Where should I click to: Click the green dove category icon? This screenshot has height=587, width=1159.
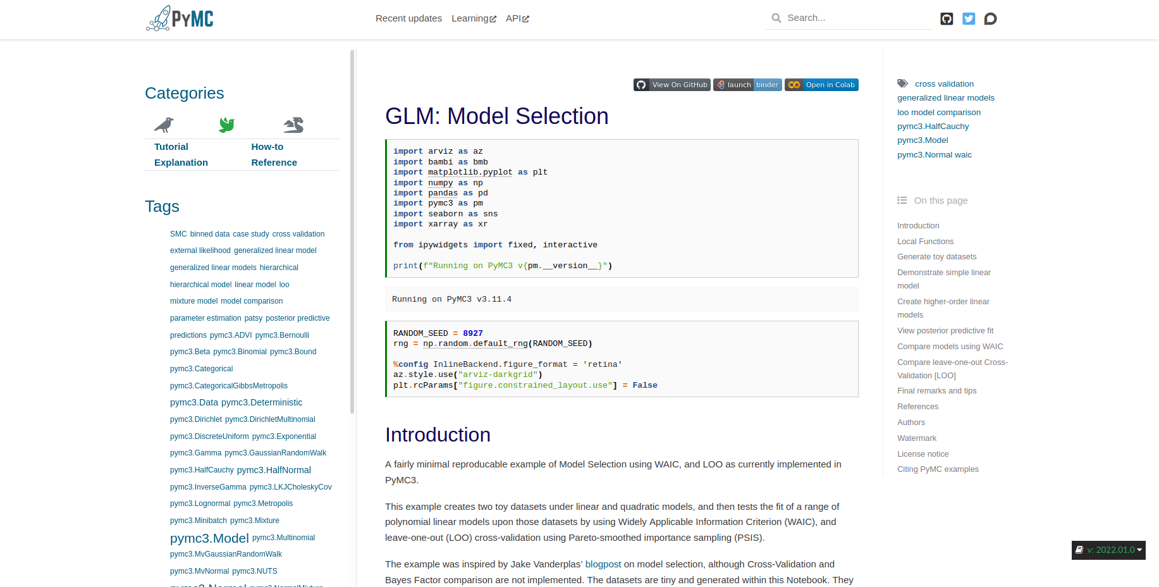click(x=226, y=125)
